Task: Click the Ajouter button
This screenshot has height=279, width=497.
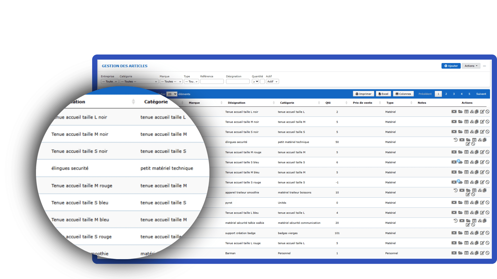Action: pyautogui.click(x=451, y=66)
